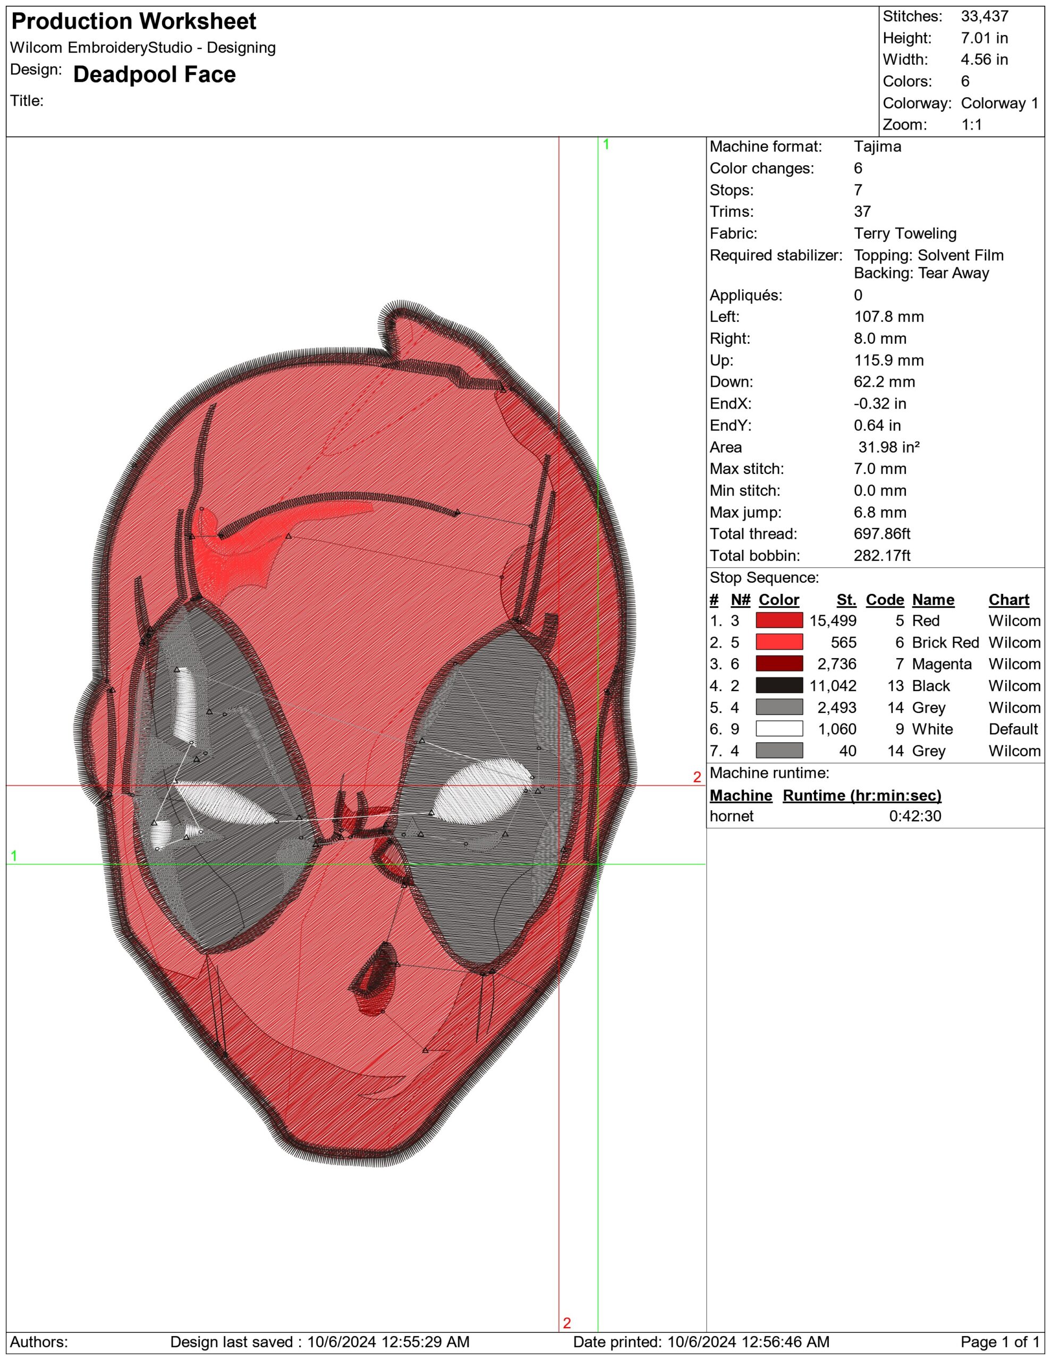Click the max stitch value '7.0 mm'
Image resolution: width=1051 pixels, height=1360 pixels.
(880, 469)
